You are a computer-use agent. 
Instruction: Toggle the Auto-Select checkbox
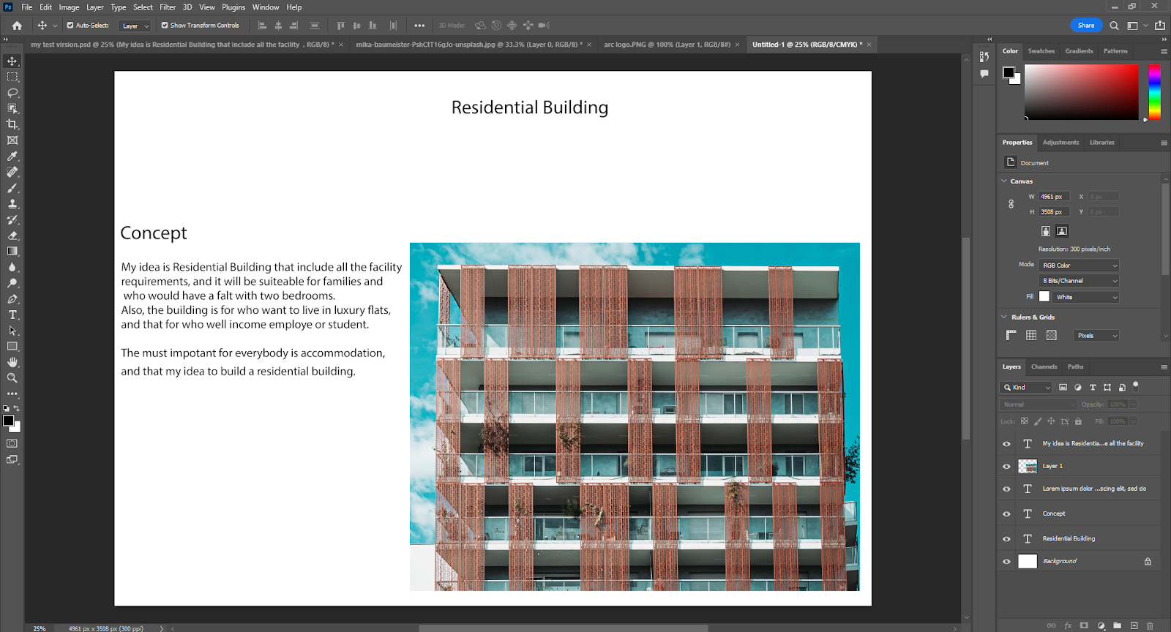click(70, 26)
